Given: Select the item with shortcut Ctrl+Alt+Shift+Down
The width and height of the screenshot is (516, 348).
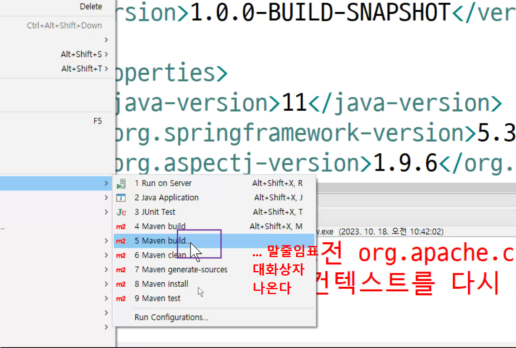Looking at the screenshot, I should pyautogui.click(x=57, y=26).
